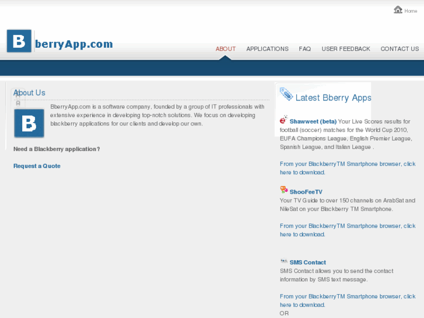Click the Home link text
This screenshot has height=318, width=424.
coord(411,11)
